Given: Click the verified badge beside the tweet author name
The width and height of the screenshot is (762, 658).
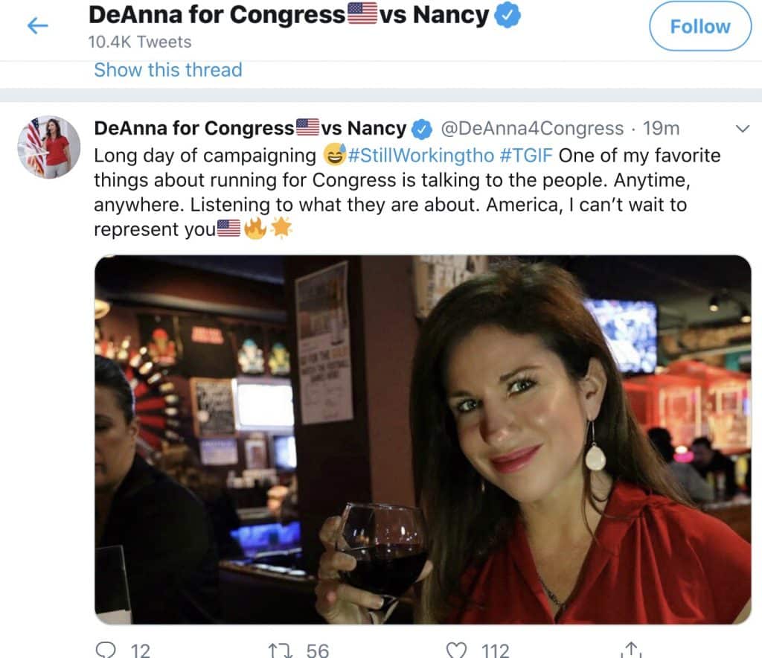Looking at the screenshot, I should 422,129.
